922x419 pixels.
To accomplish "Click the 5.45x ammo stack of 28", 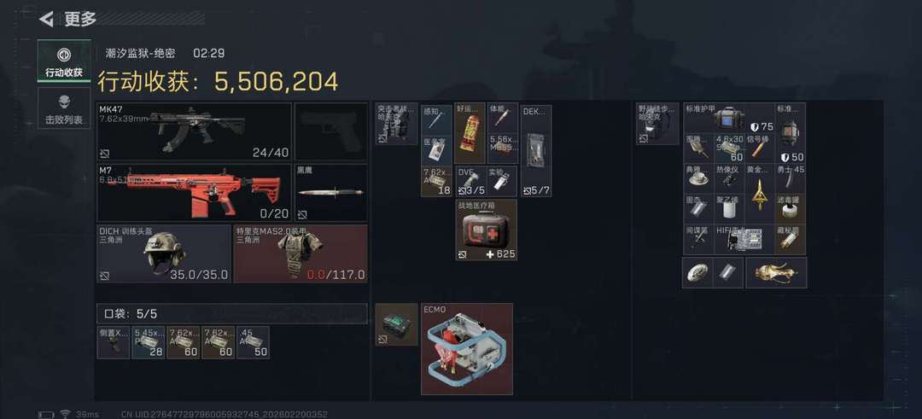I will [x=149, y=342].
